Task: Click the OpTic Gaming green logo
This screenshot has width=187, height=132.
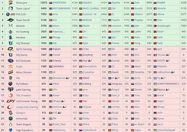Action: 11,49
